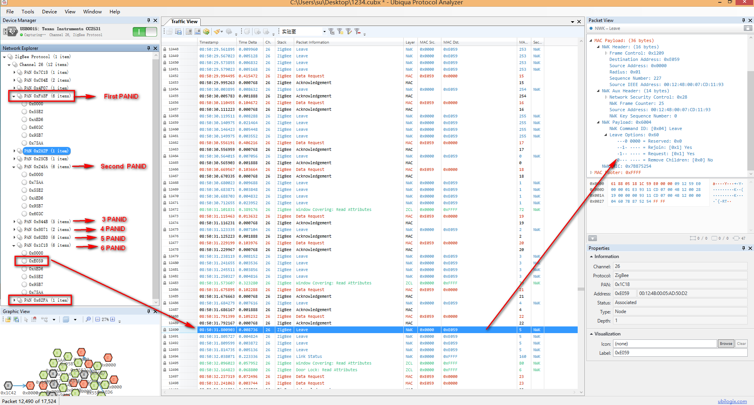The image size is (754, 405).
Task: Collapse the PAN 0xFA8F tree node
Action: [x=14, y=96]
